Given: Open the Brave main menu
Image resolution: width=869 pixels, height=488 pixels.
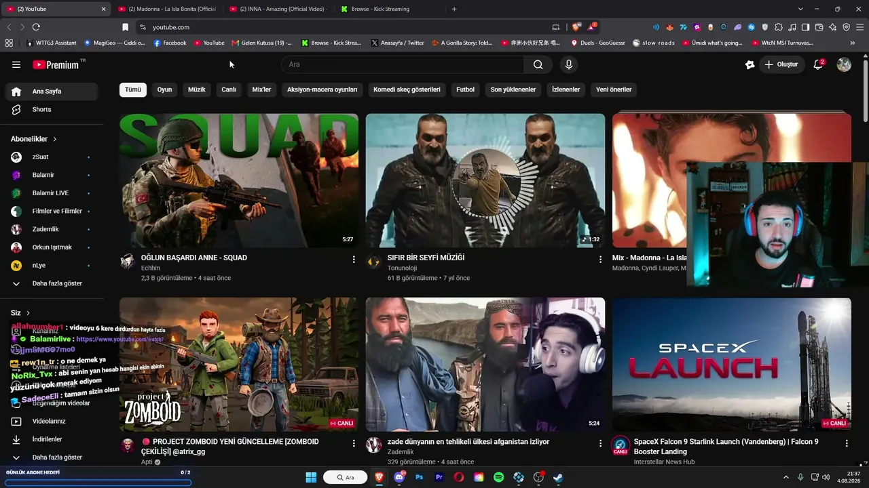Looking at the screenshot, I should point(860,27).
